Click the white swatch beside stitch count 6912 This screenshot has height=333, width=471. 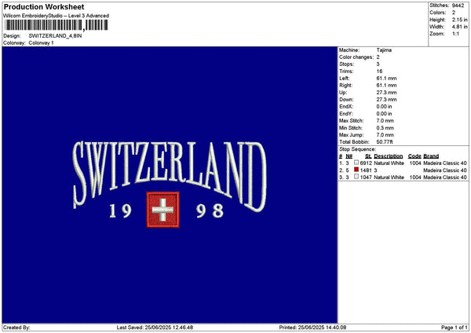tap(356, 163)
